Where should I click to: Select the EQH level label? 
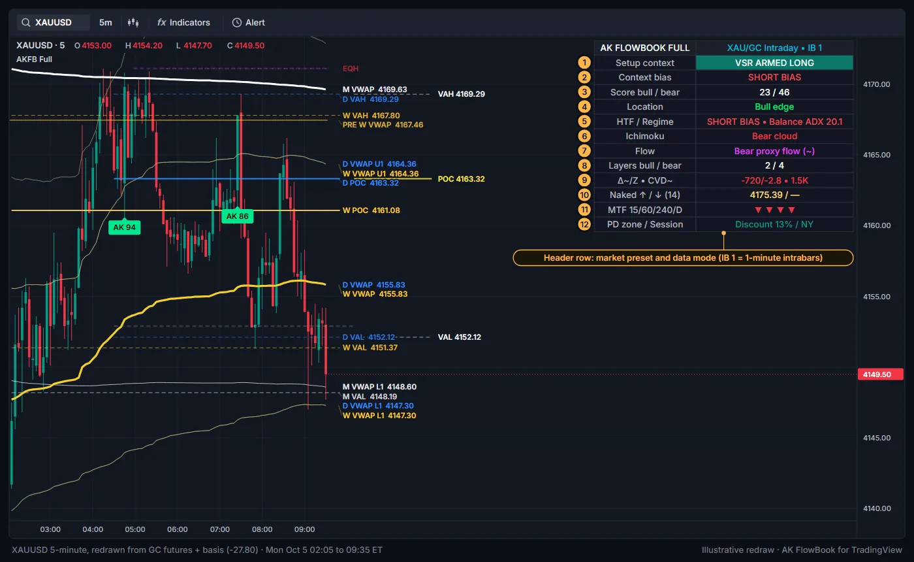click(x=351, y=68)
